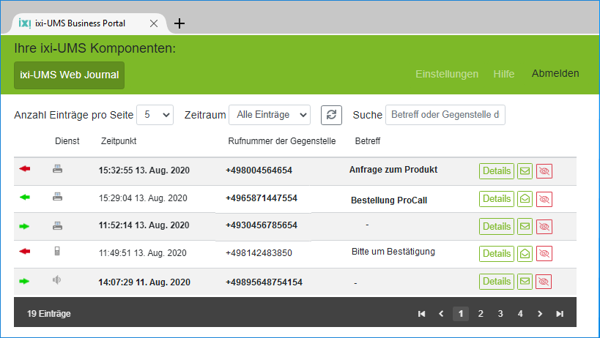
Task: Go to the last page of entries
Action: (x=560, y=314)
